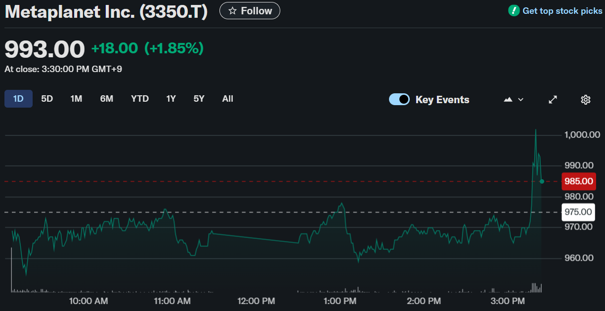Click the 11:00 AM time axis label
This screenshot has width=605, height=311.
click(x=172, y=301)
